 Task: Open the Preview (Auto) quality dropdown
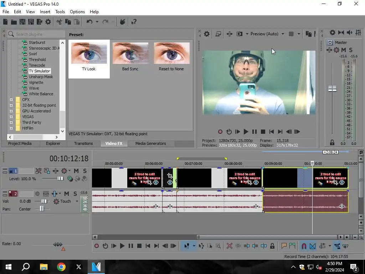point(283,34)
